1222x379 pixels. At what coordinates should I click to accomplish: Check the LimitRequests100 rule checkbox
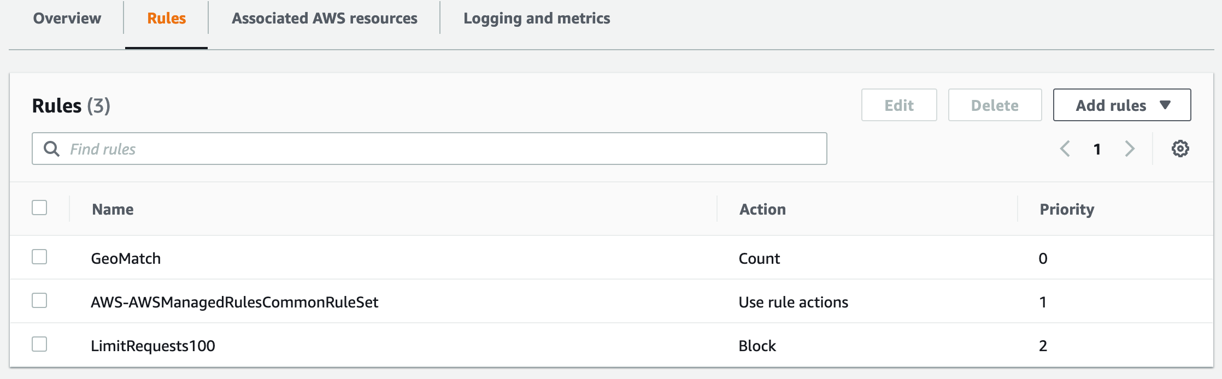39,344
